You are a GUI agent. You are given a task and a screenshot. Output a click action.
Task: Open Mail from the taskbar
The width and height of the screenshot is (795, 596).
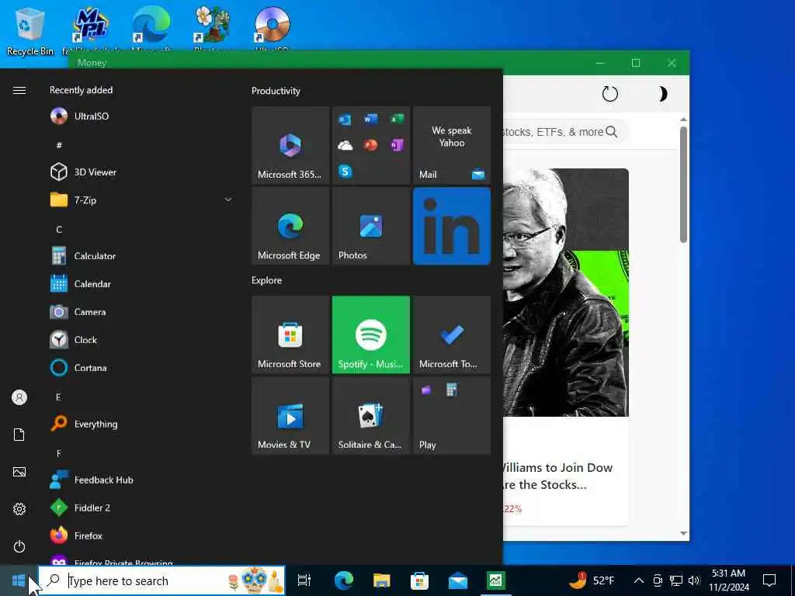458,580
